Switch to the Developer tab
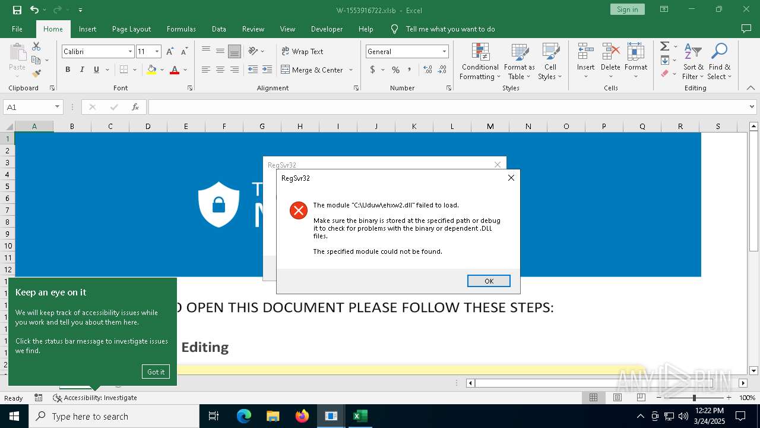 327,29
